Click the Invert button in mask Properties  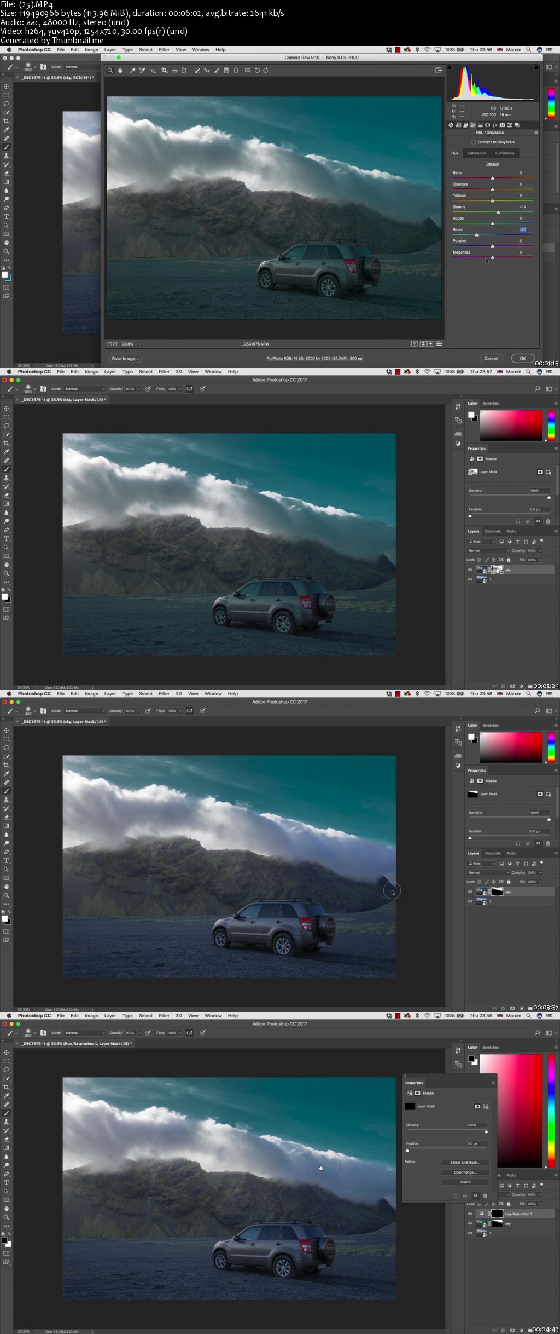[465, 1182]
